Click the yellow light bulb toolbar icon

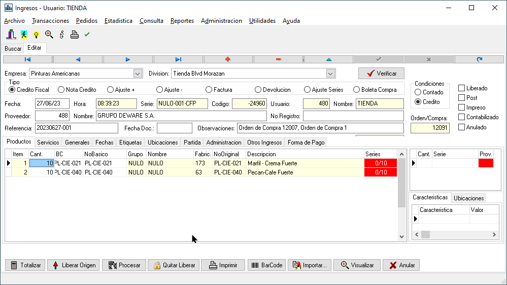click(36, 34)
